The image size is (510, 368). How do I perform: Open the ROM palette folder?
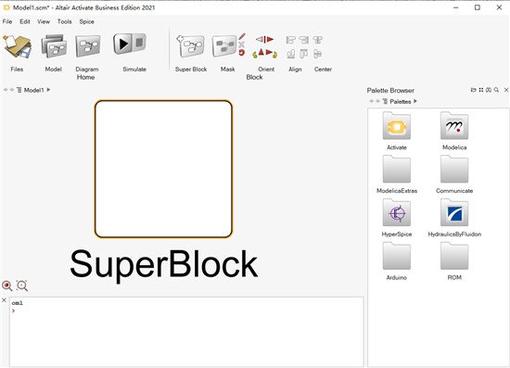point(454,260)
